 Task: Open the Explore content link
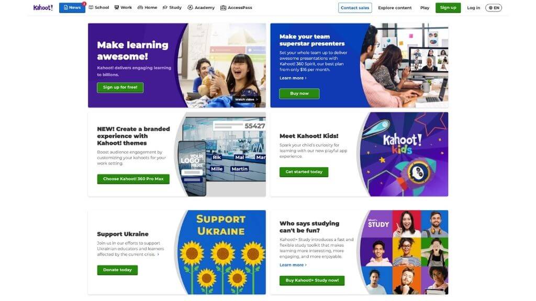395,7
